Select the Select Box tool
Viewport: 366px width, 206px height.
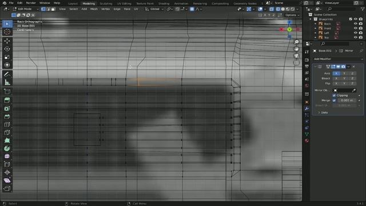[7, 24]
